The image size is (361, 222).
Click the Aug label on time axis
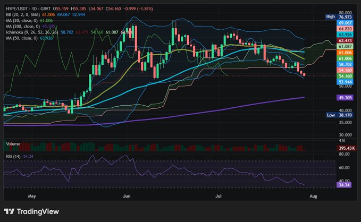point(313,196)
